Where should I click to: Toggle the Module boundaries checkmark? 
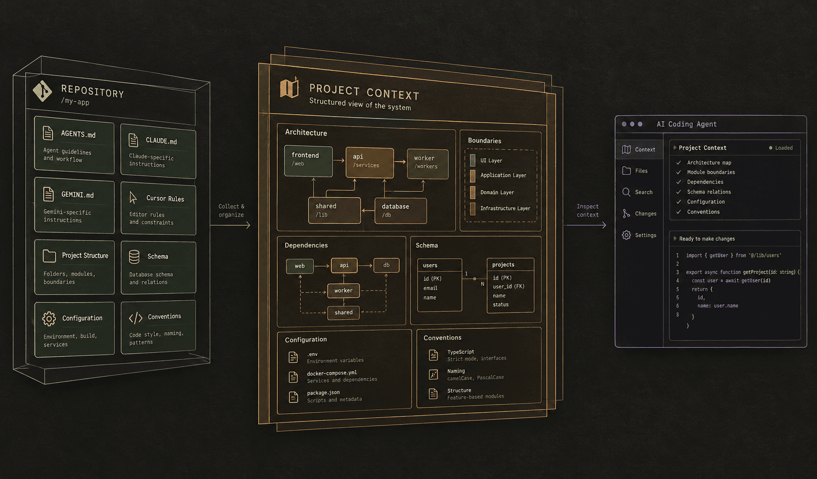point(678,173)
